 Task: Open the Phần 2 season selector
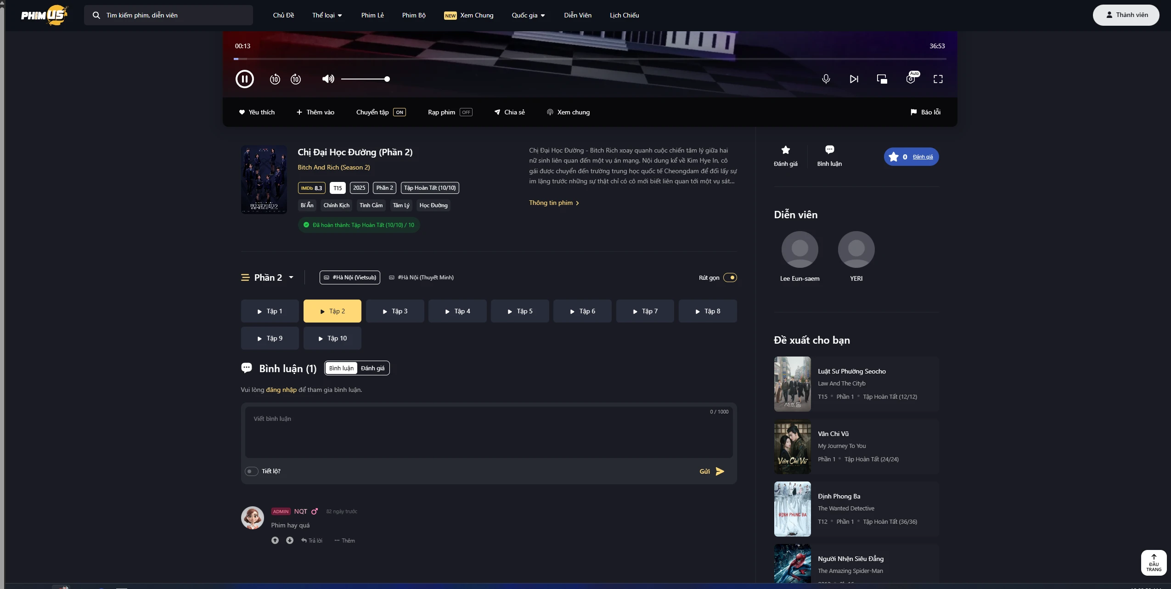pos(268,277)
